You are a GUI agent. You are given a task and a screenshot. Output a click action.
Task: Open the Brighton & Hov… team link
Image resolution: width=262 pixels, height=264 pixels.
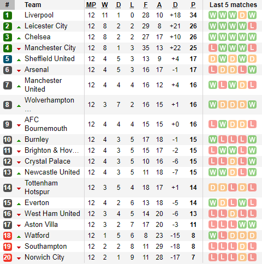click(52, 151)
